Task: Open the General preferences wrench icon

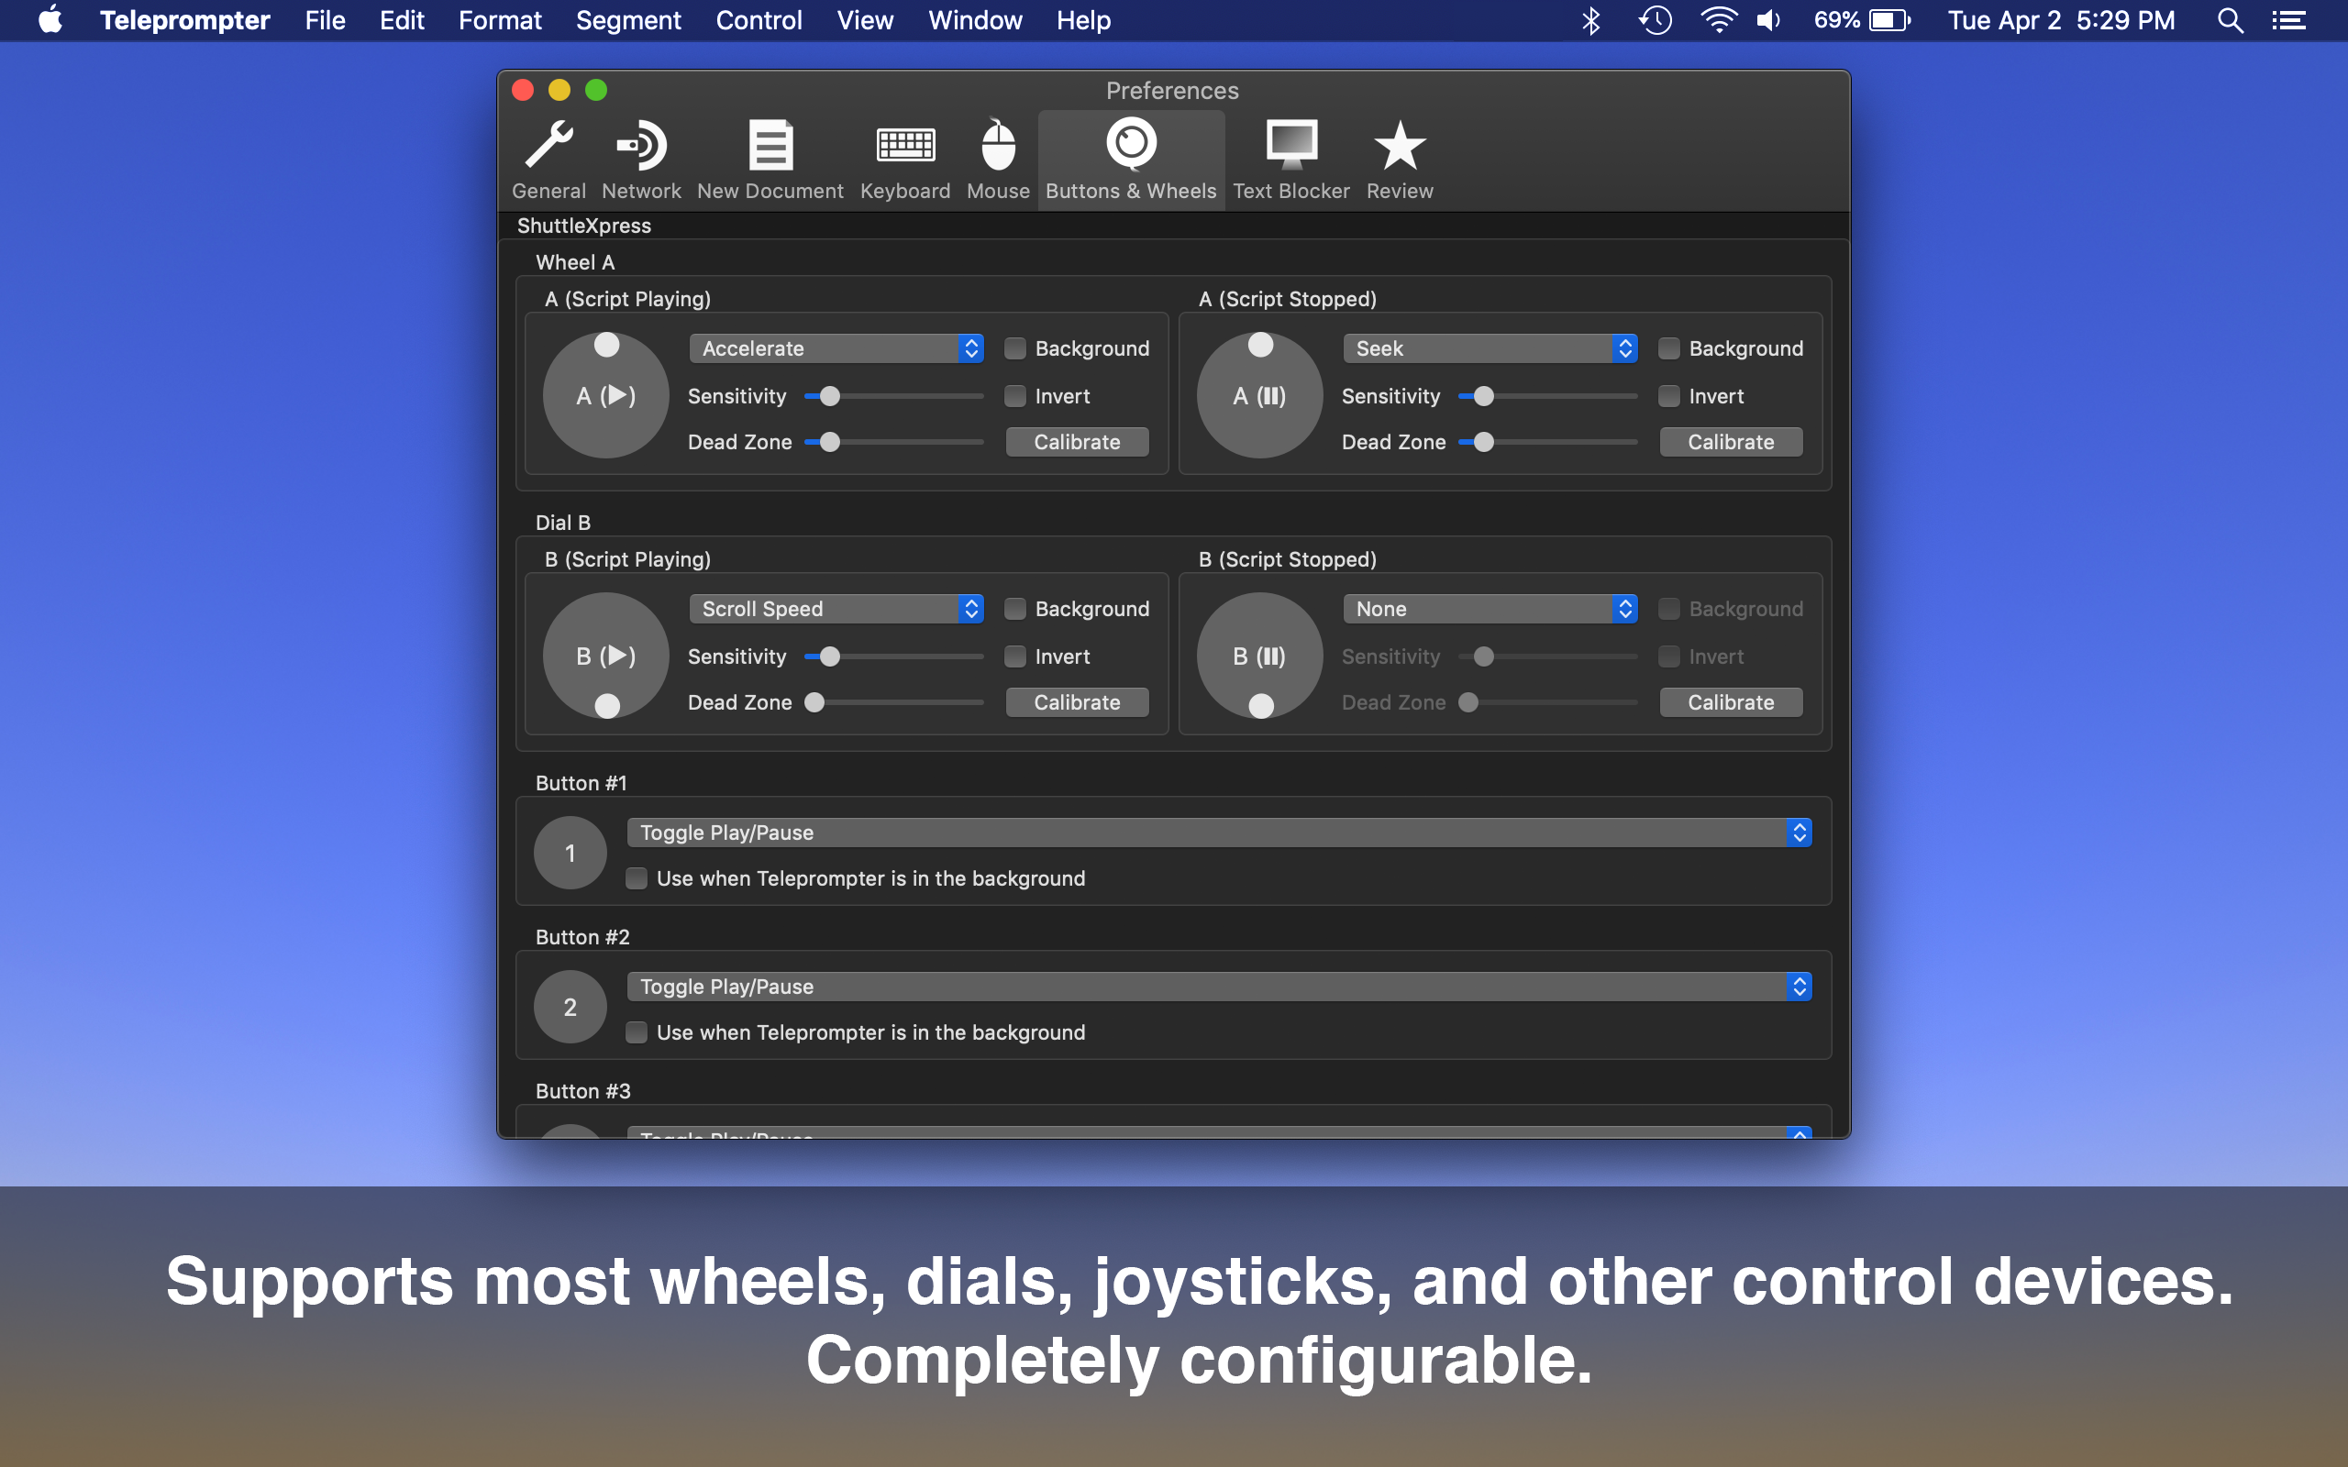Action: [x=548, y=146]
